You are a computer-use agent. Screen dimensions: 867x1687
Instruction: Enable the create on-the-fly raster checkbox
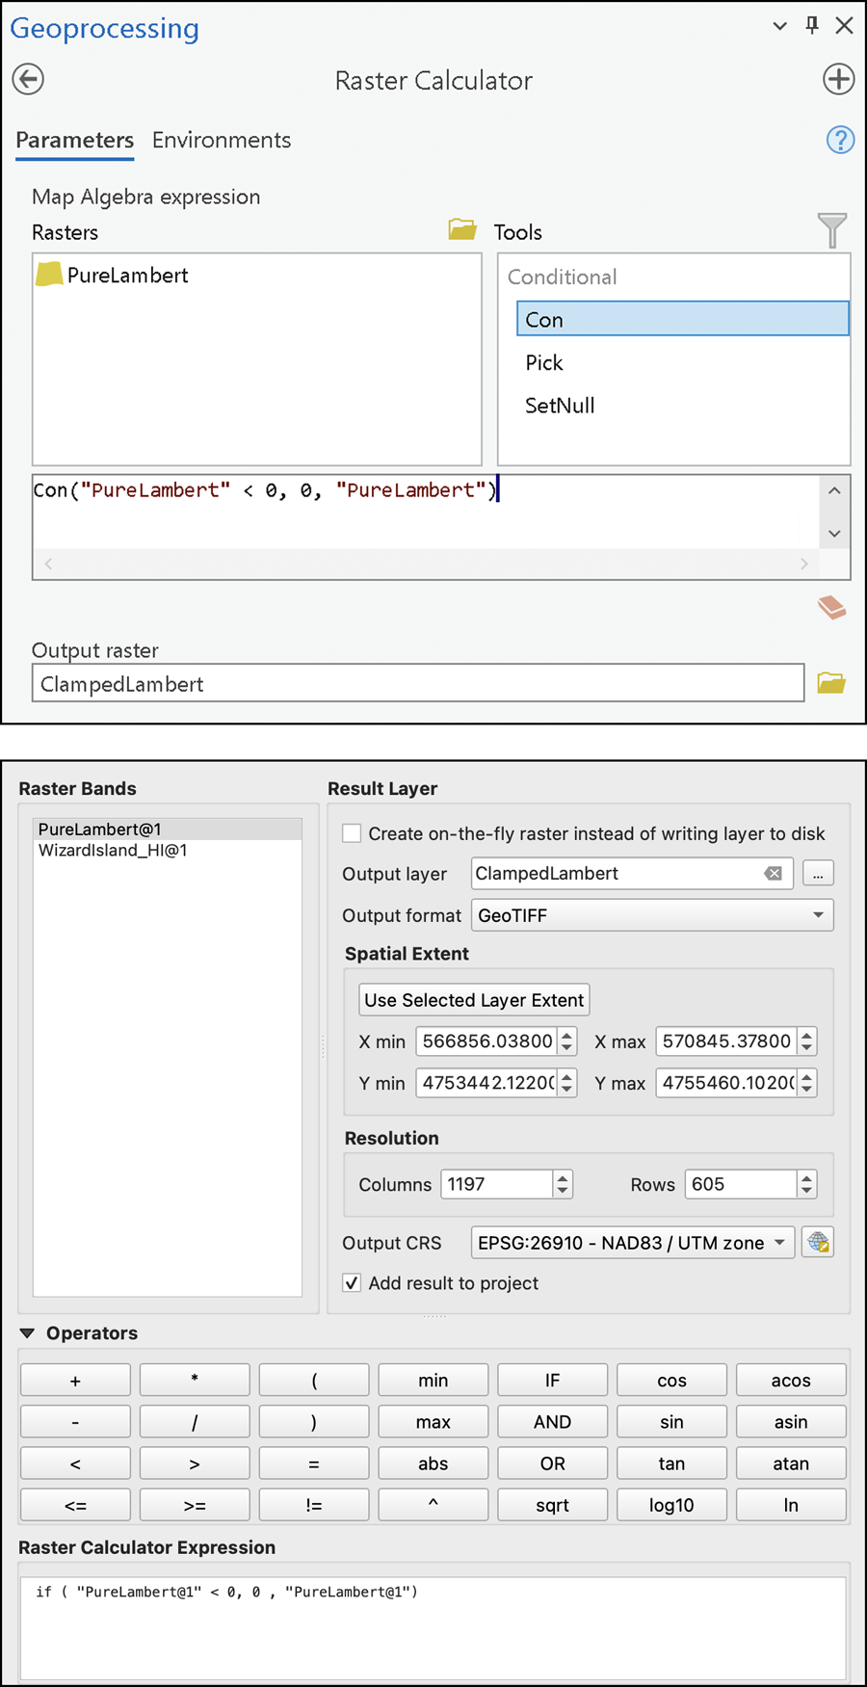pyautogui.click(x=352, y=833)
